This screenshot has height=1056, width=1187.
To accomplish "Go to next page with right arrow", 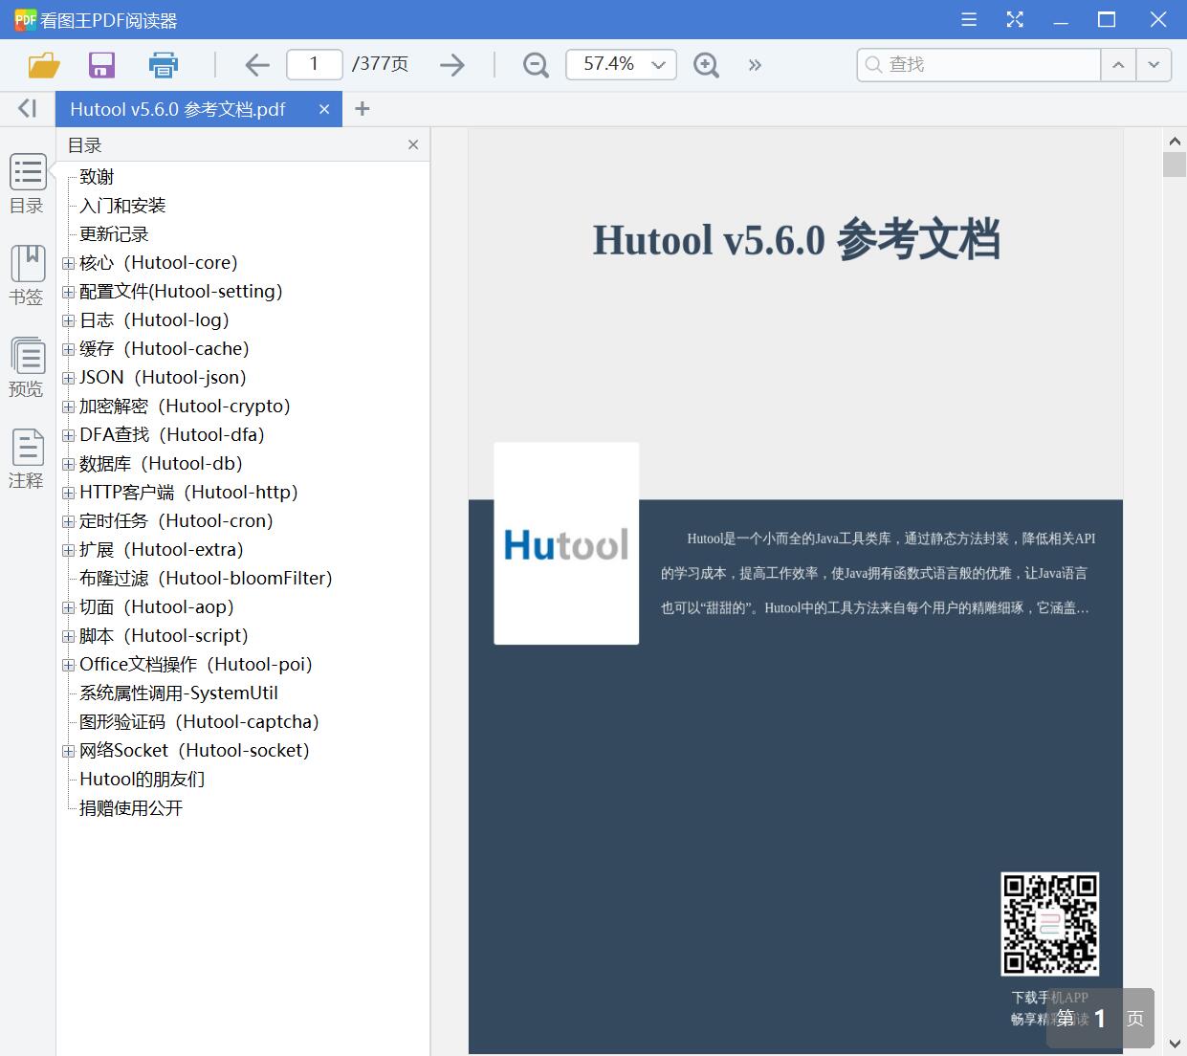I will [452, 65].
